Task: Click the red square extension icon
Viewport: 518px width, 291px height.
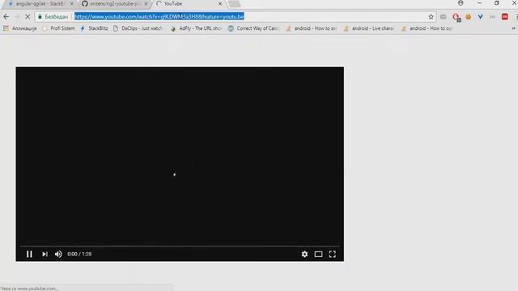Action: pos(505,16)
